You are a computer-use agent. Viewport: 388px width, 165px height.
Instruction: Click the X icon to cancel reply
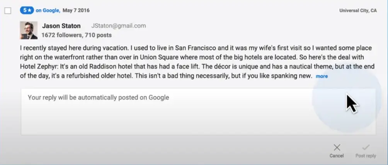point(337,147)
